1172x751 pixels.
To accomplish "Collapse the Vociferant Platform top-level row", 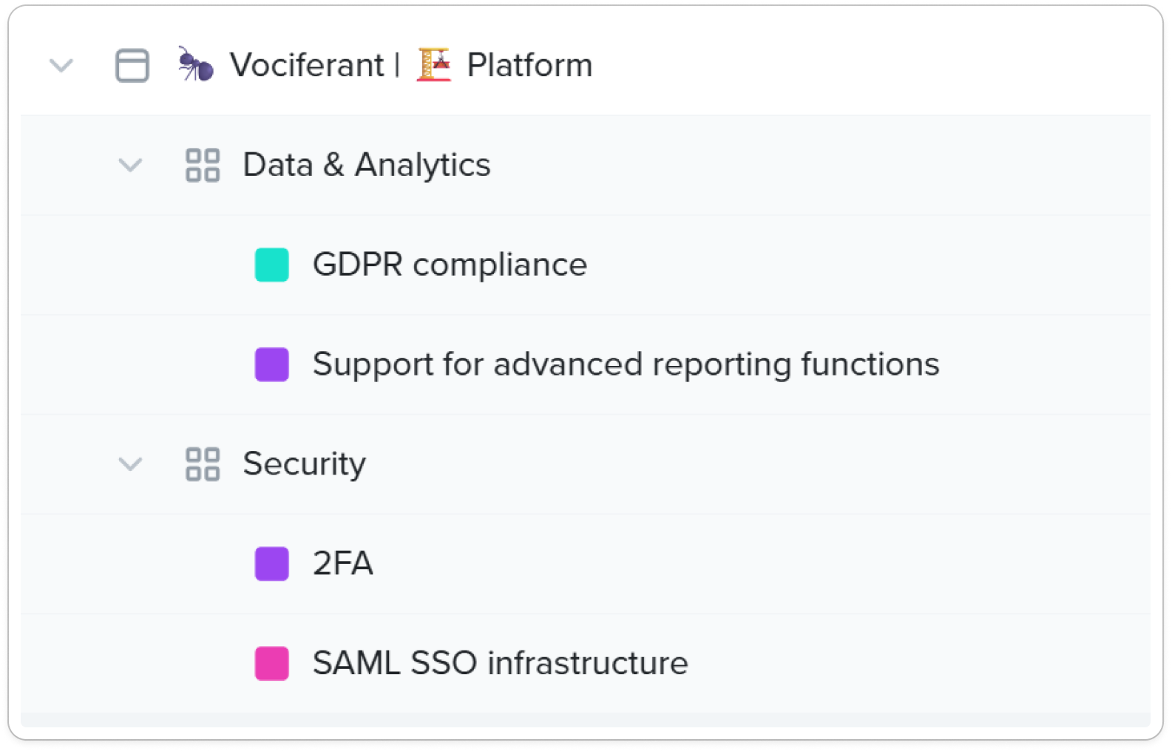I will tap(61, 66).
